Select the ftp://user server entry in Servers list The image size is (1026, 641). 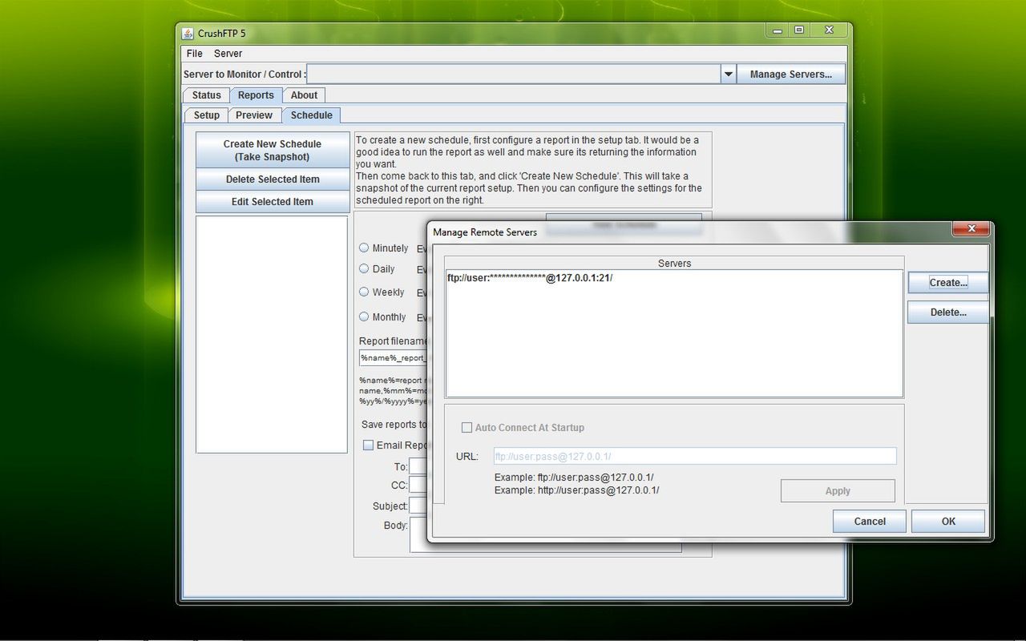click(x=530, y=278)
